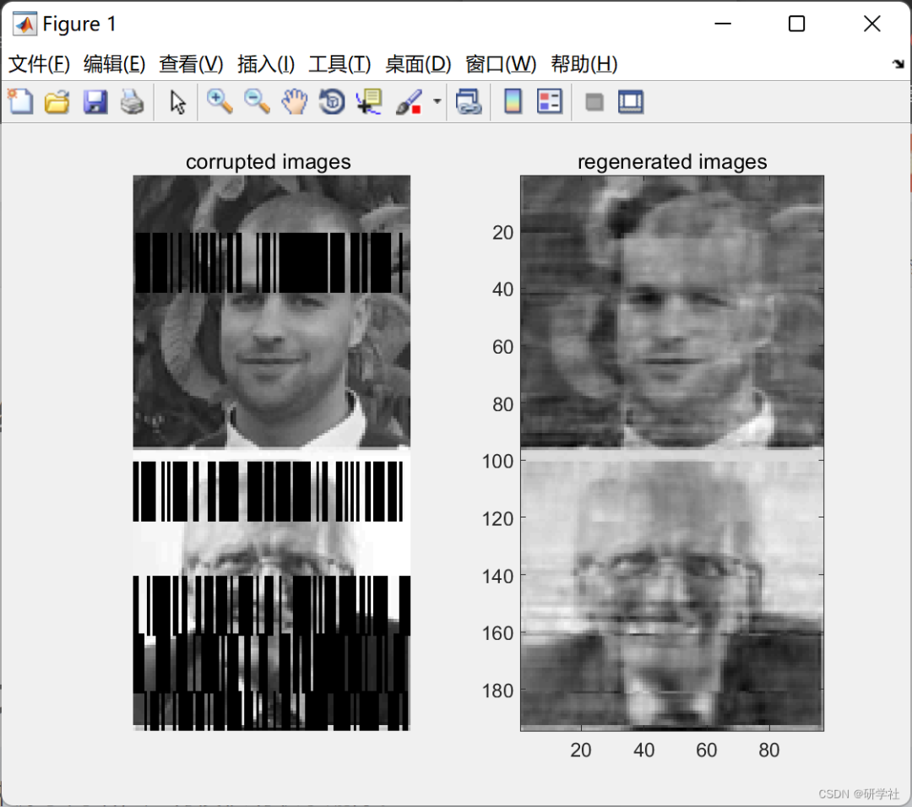Click the Show Plot Tools icon
The image size is (912, 807).
coord(631,102)
